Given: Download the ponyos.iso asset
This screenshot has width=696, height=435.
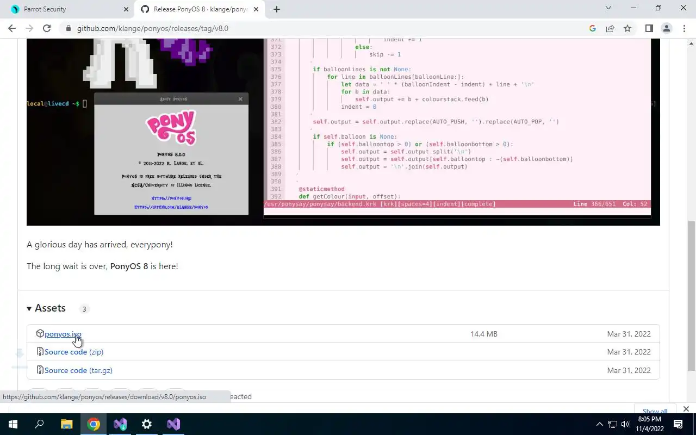Looking at the screenshot, I should coord(63,334).
